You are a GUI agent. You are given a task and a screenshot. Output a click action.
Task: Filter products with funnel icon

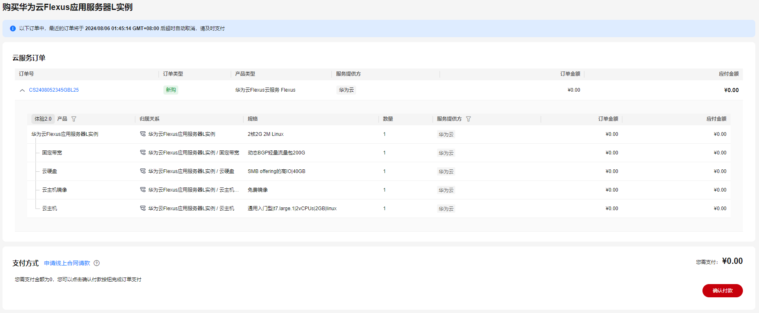click(x=74, y=119)
